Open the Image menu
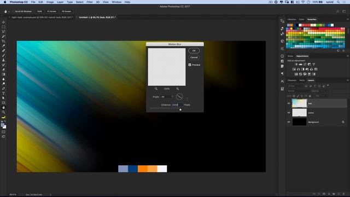Image resolution: width=350 pixels, height=197 pixels. tap(50, 2)
